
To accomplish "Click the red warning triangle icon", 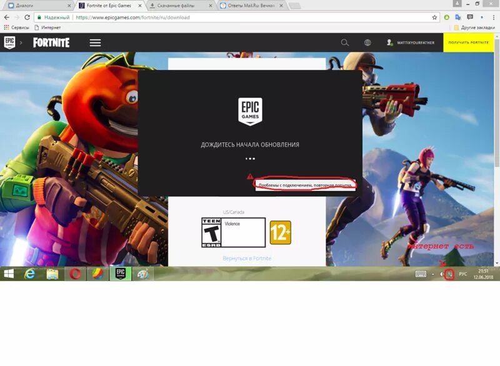I will tap(250, 176).
